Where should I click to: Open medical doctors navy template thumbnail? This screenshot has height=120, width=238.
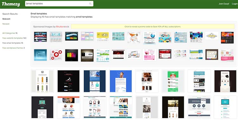[x=95, y=81]
